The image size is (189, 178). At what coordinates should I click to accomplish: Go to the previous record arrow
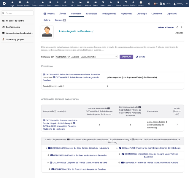[177, 27]
